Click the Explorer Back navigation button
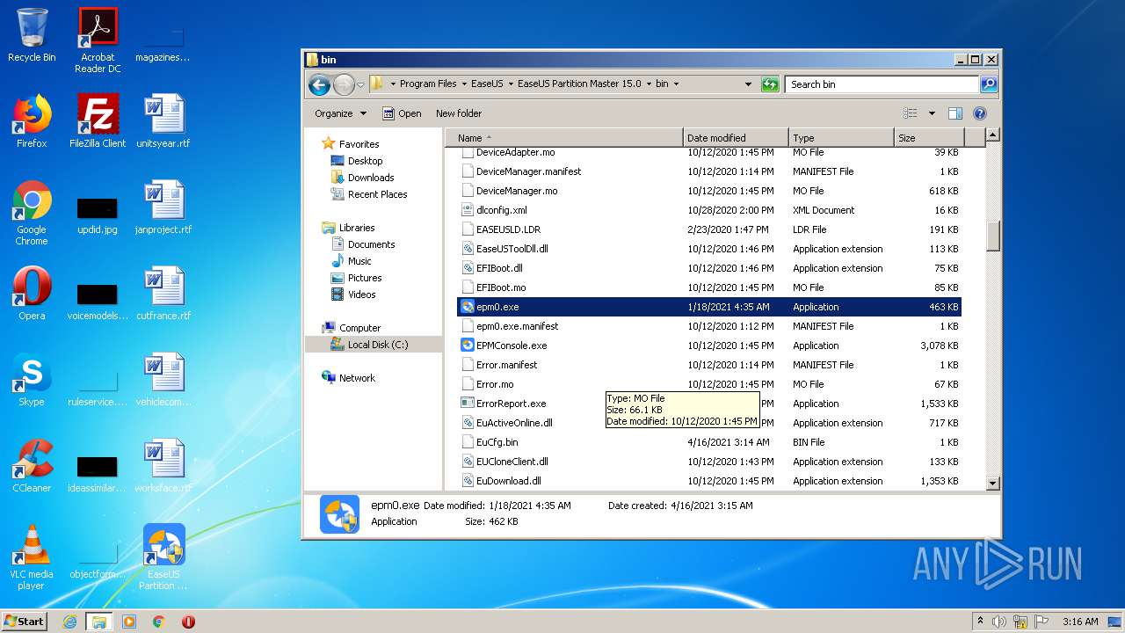Image resolution: width=1125 pixels, height=633 pixels. click(x=319, y=84)
